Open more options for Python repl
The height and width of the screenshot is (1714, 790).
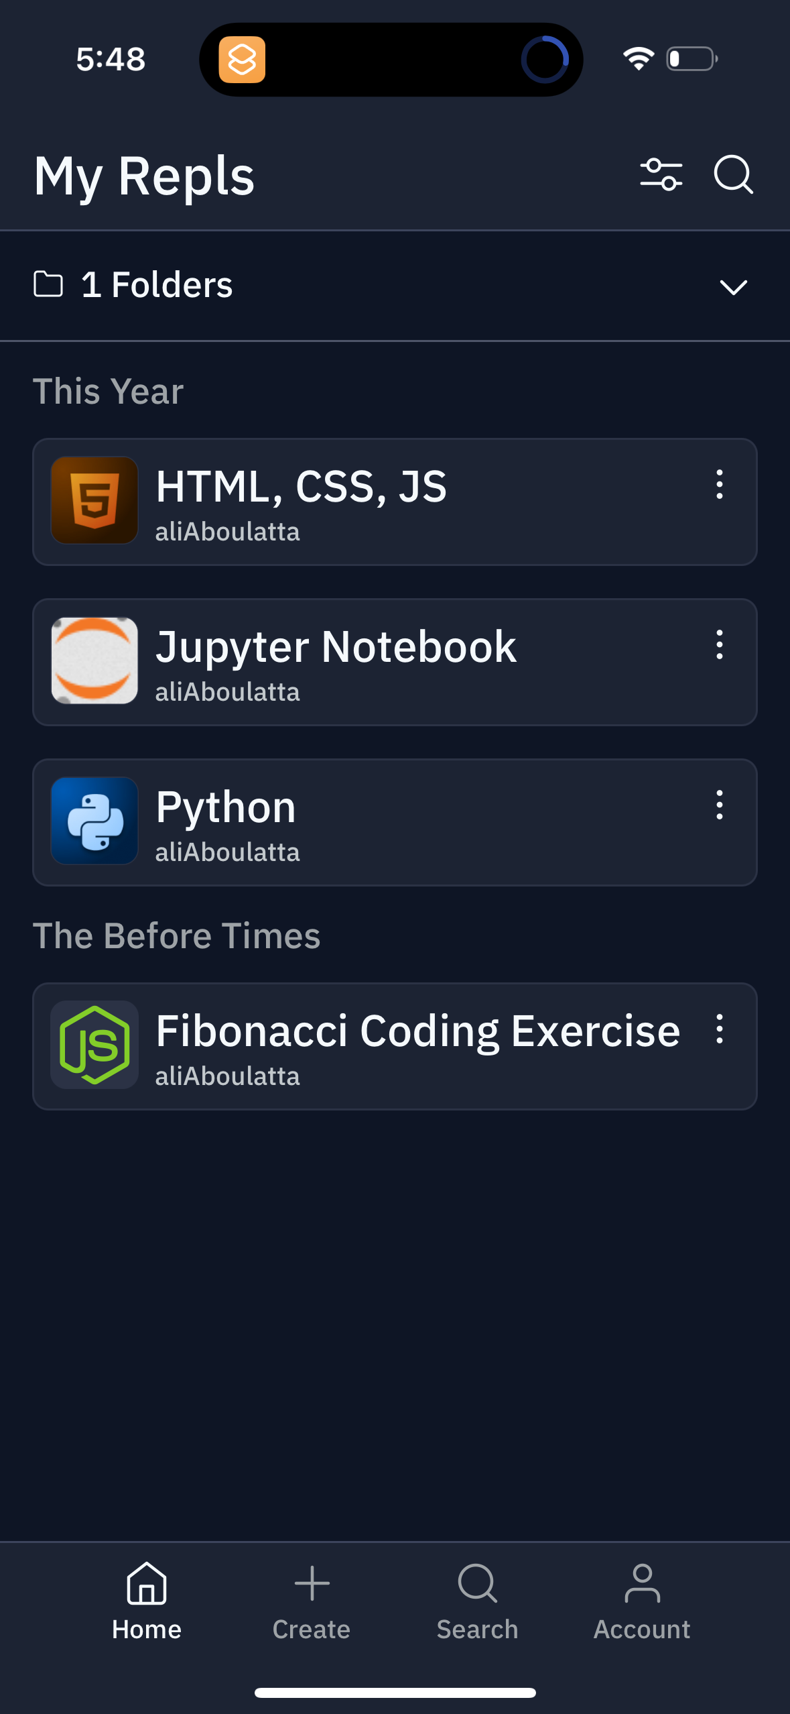[719, 805]
